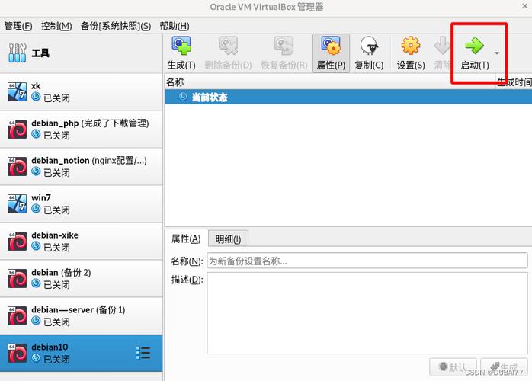Click power state icon under debian10
The height and width of the screenshot is (381, 532).
coord(36,358)
